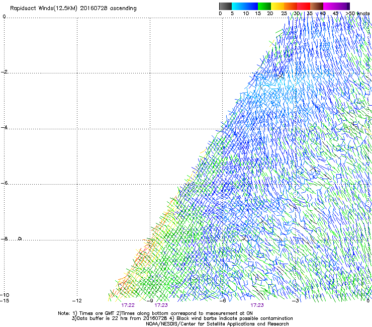The image size is (372, 327).
Task: Pick the green 15-20 knots color segment
Action: (x=264, y=6)
